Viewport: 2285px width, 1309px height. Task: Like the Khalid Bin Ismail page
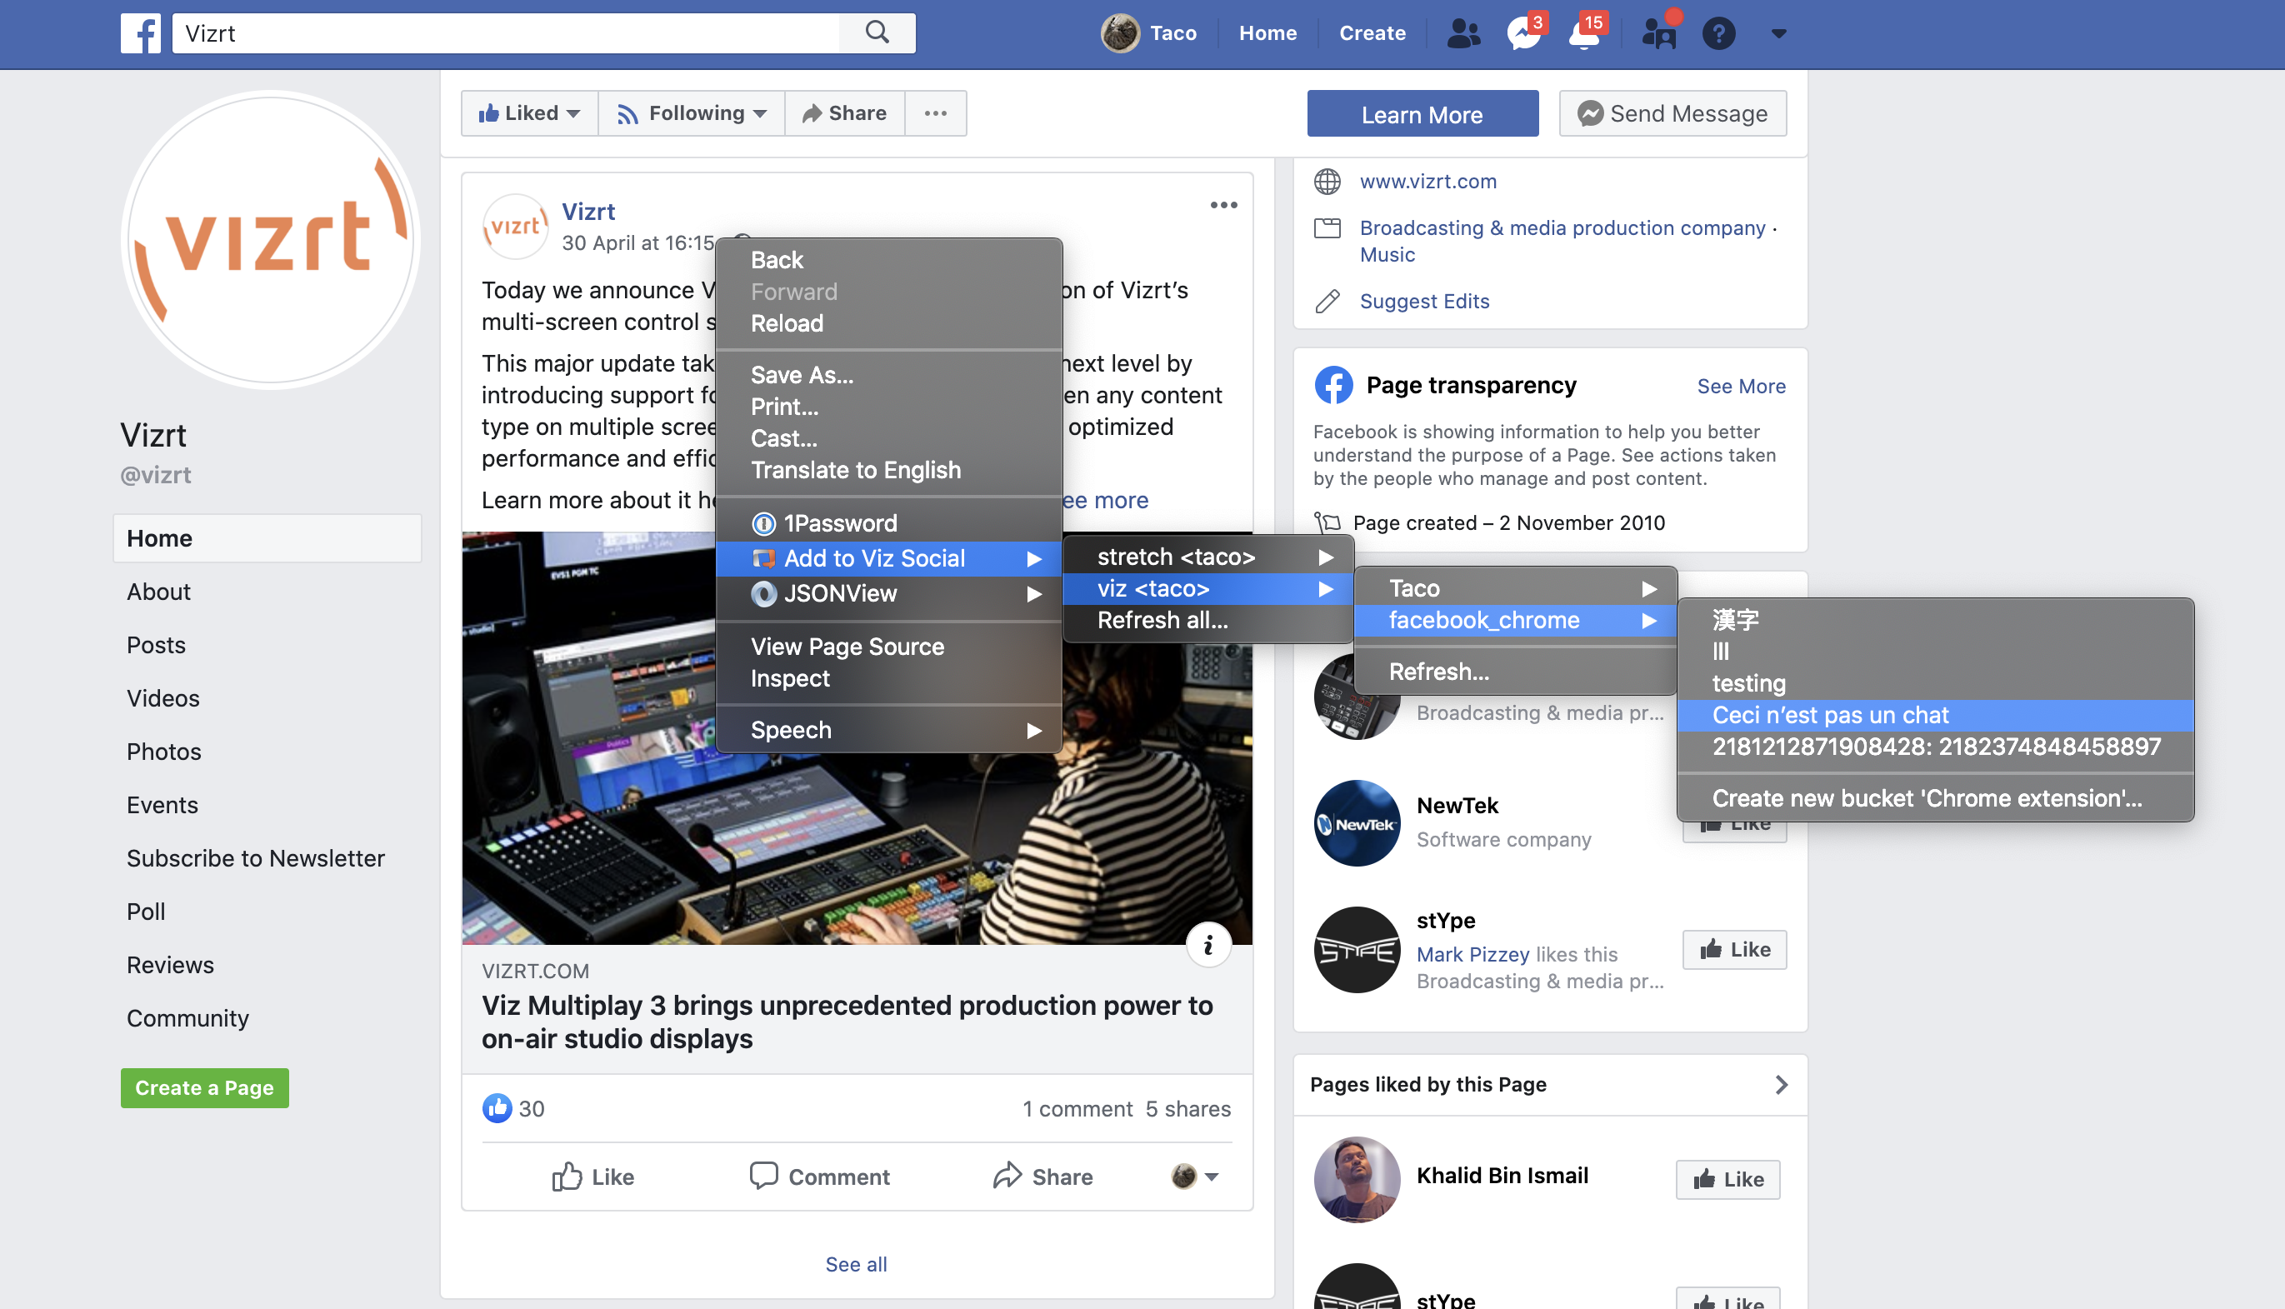pyautogui.click(x=1727, y=1179)
